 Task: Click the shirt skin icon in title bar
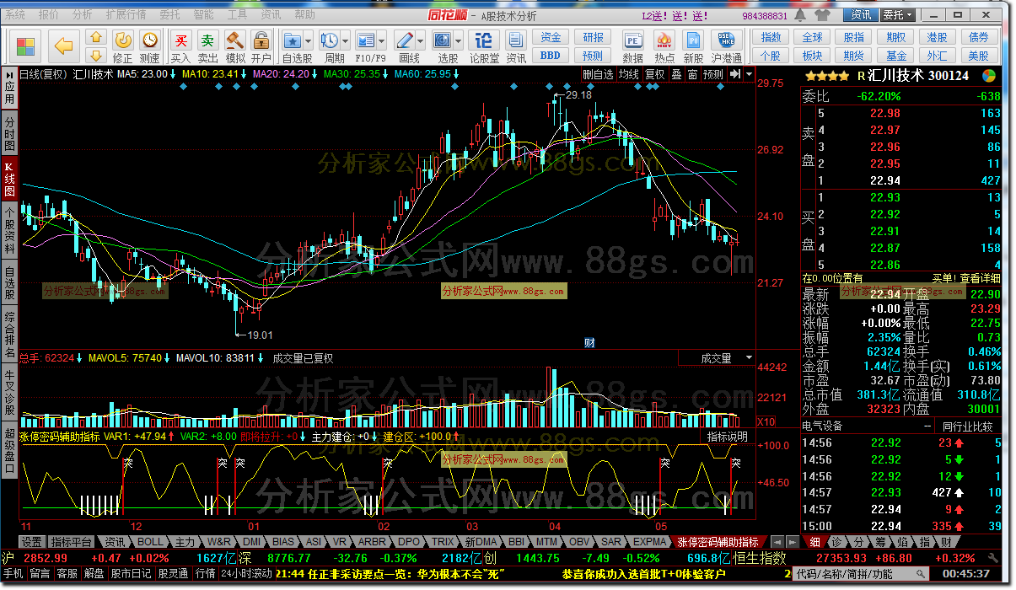coord(822,15)
